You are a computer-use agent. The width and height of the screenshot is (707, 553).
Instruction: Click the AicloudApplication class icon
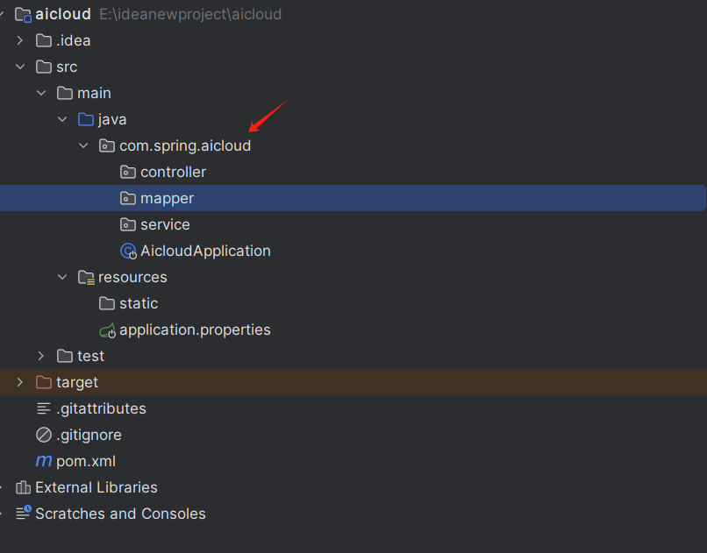click(x=128, y=252)
